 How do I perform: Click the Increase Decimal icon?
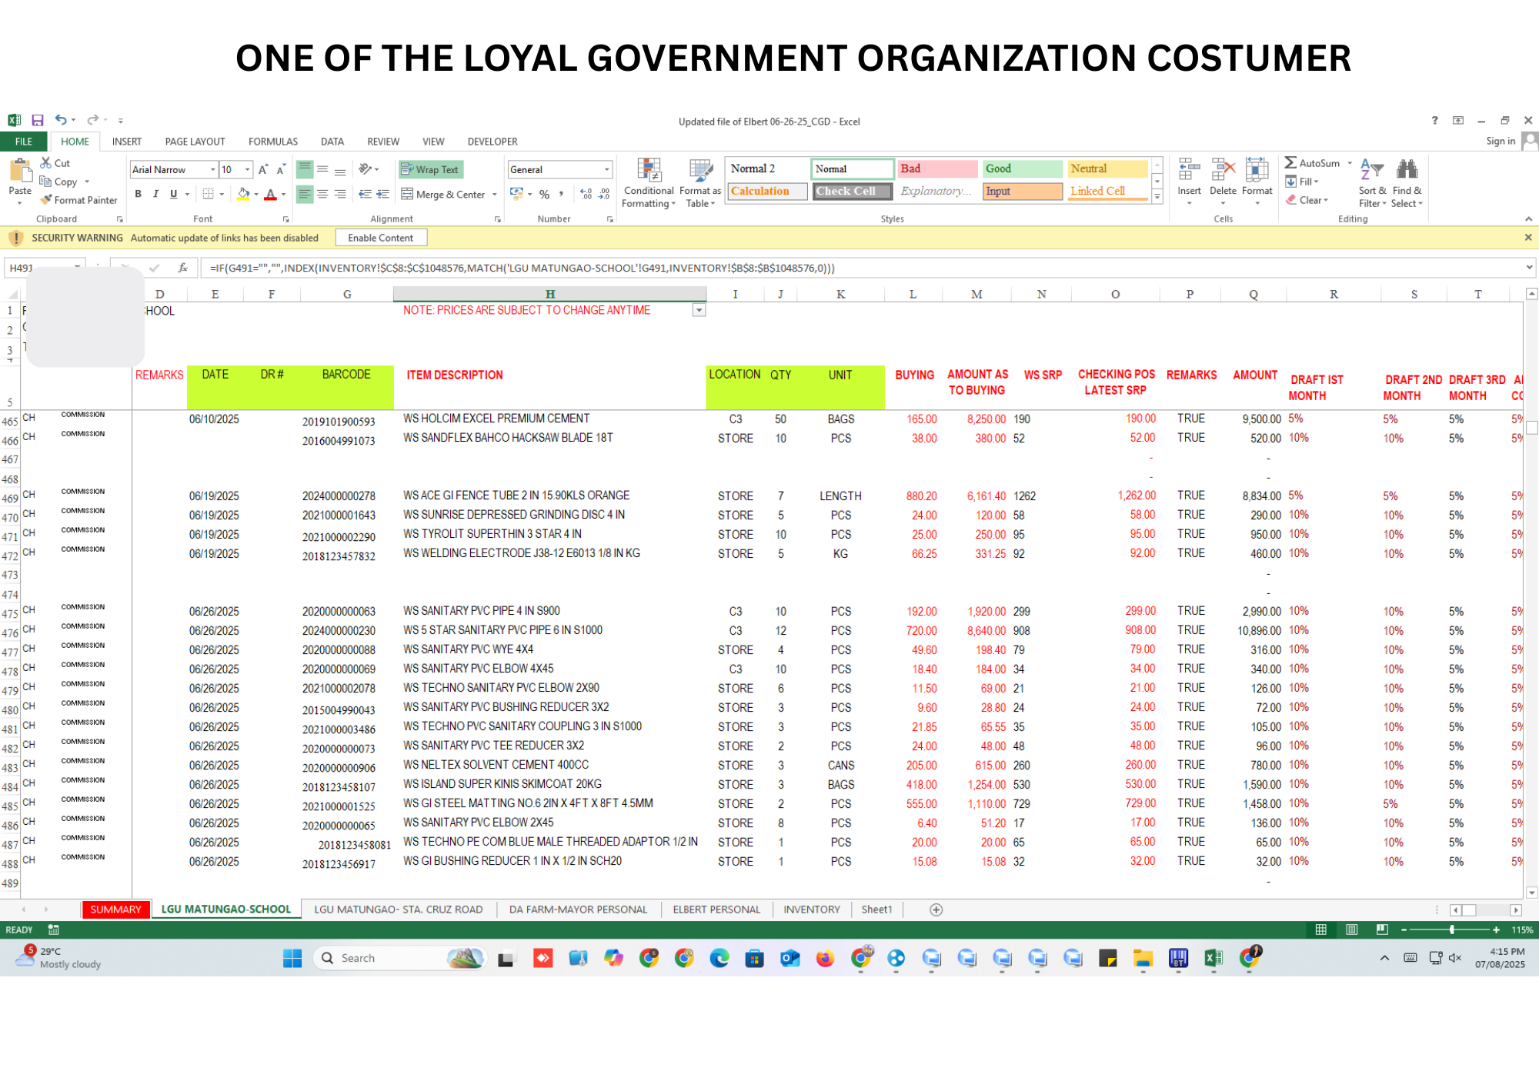coord(586,195)
